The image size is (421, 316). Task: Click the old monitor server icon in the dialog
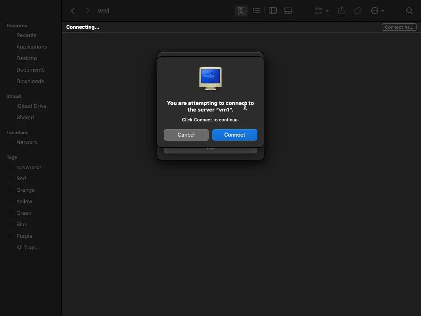coord(210,79)
